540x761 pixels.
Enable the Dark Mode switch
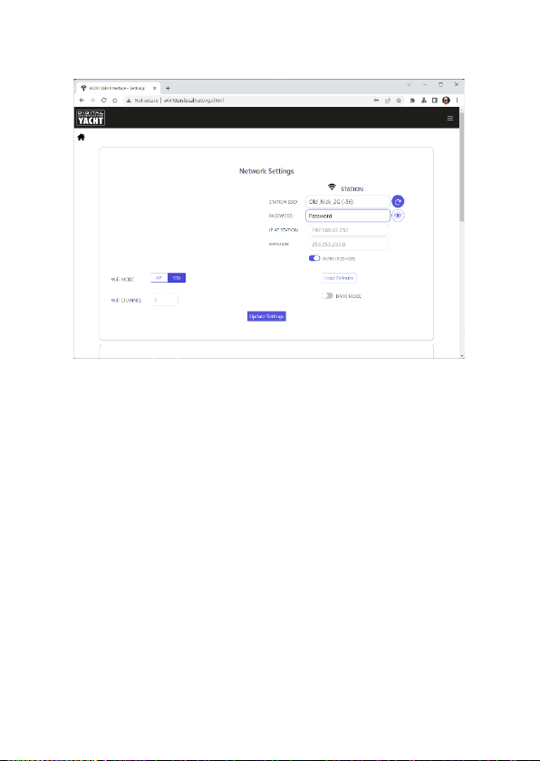pyautogui.click(x=327, y=295)
